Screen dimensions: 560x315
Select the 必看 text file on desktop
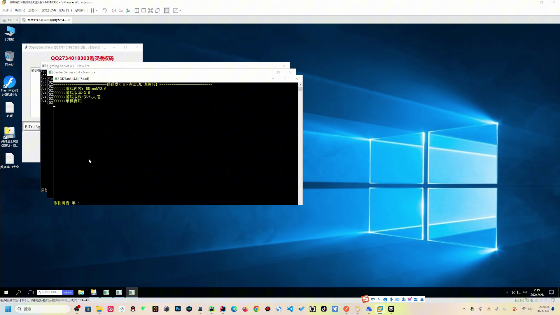[x=9, y=110]
